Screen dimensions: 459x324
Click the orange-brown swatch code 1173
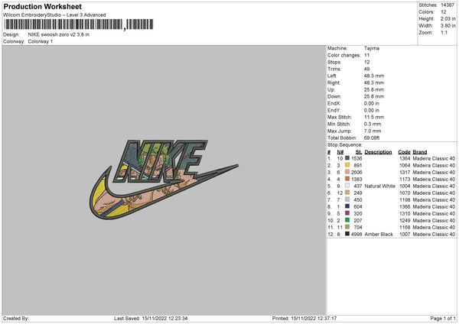tap(347, 179)
